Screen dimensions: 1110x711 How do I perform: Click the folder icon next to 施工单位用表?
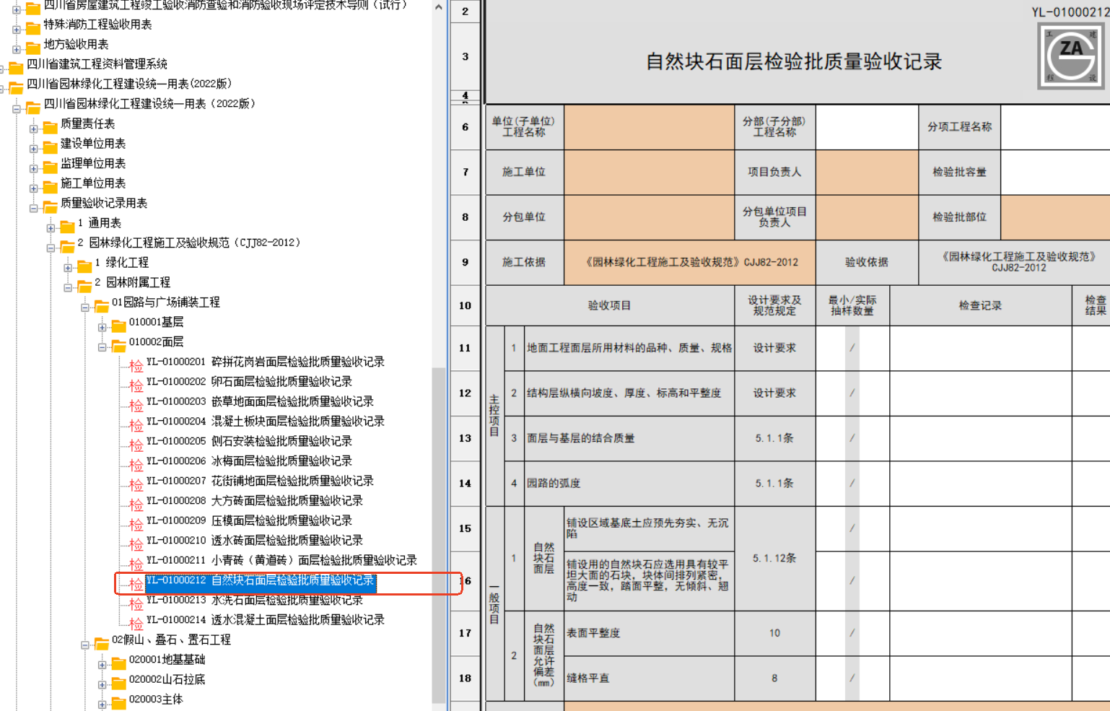click(x=50, y=187)
